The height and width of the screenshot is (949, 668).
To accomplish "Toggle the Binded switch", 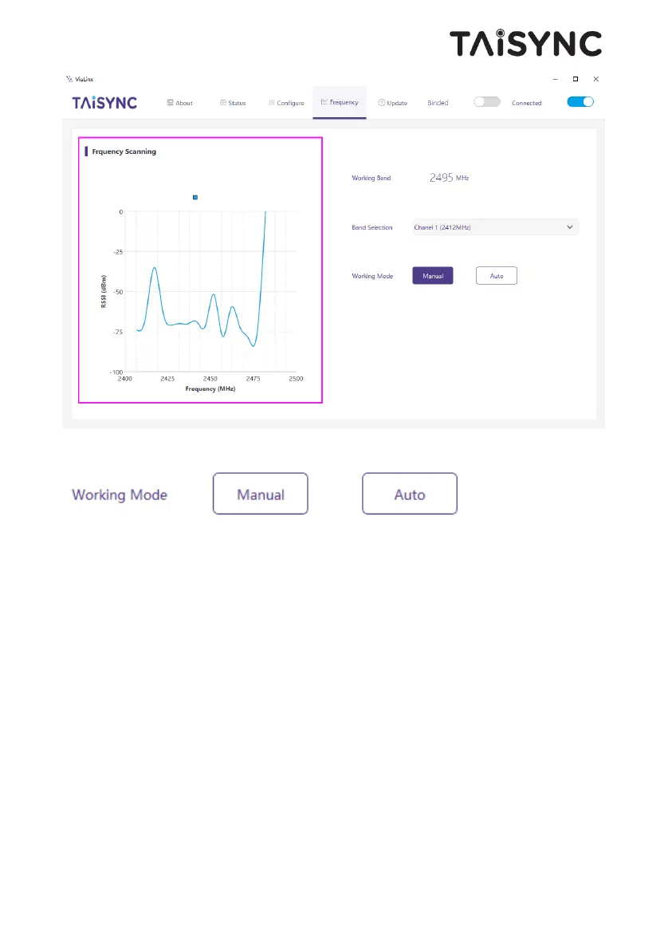I will pos(486,102).
